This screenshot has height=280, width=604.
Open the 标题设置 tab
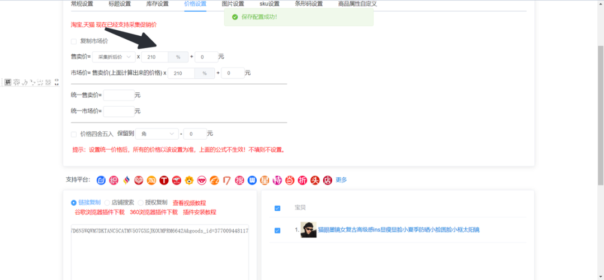(120, 4)
